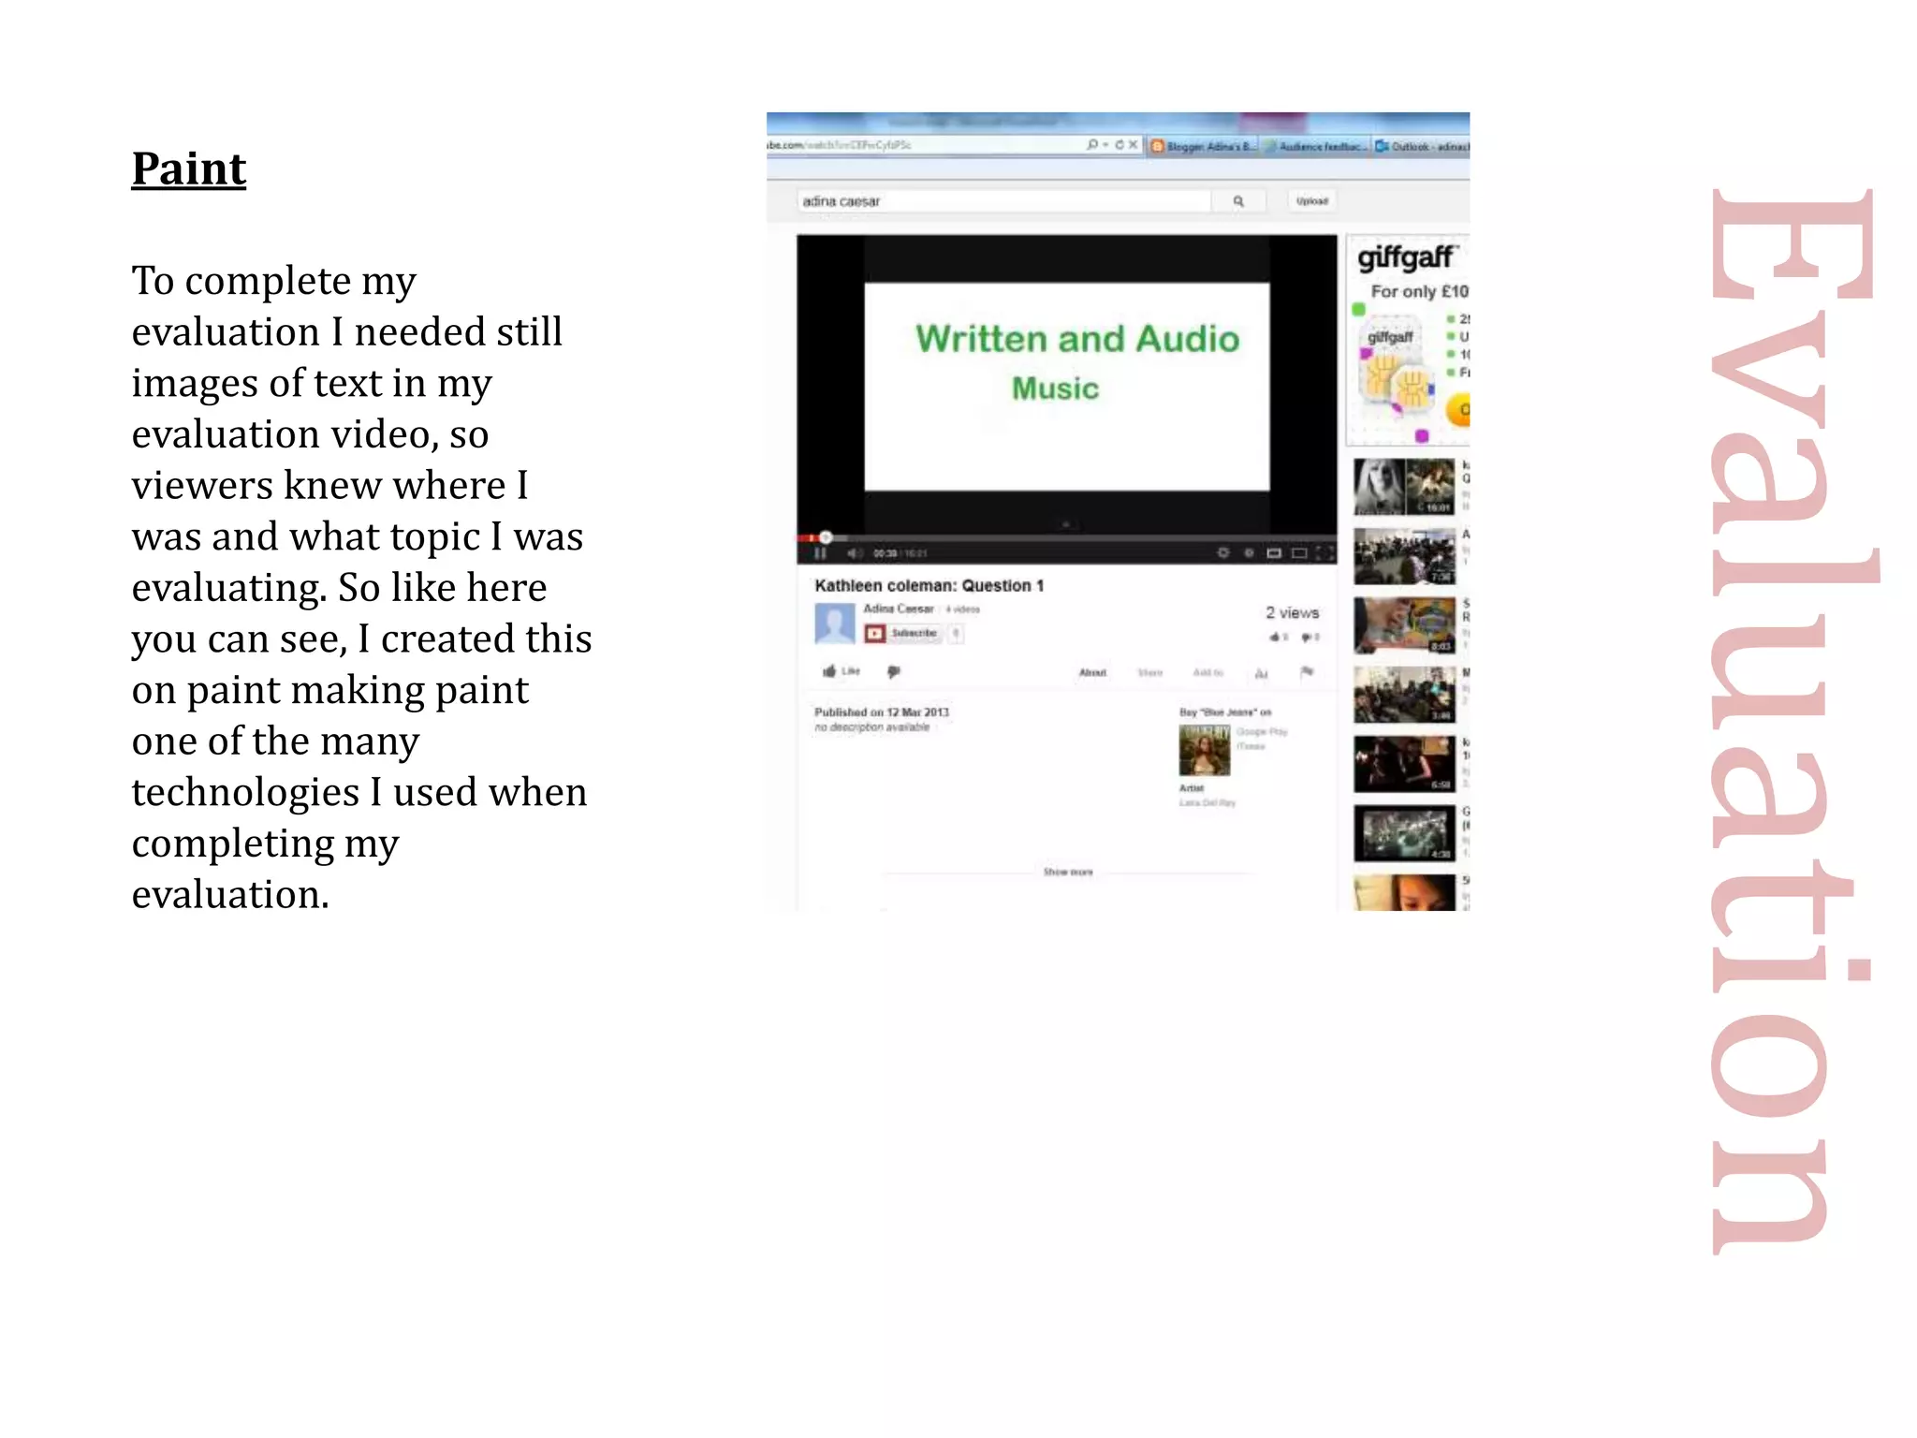This screenshot has width=1917, height=1438.
Task: Click the watch later clock icon
Action: [1249, 553]
